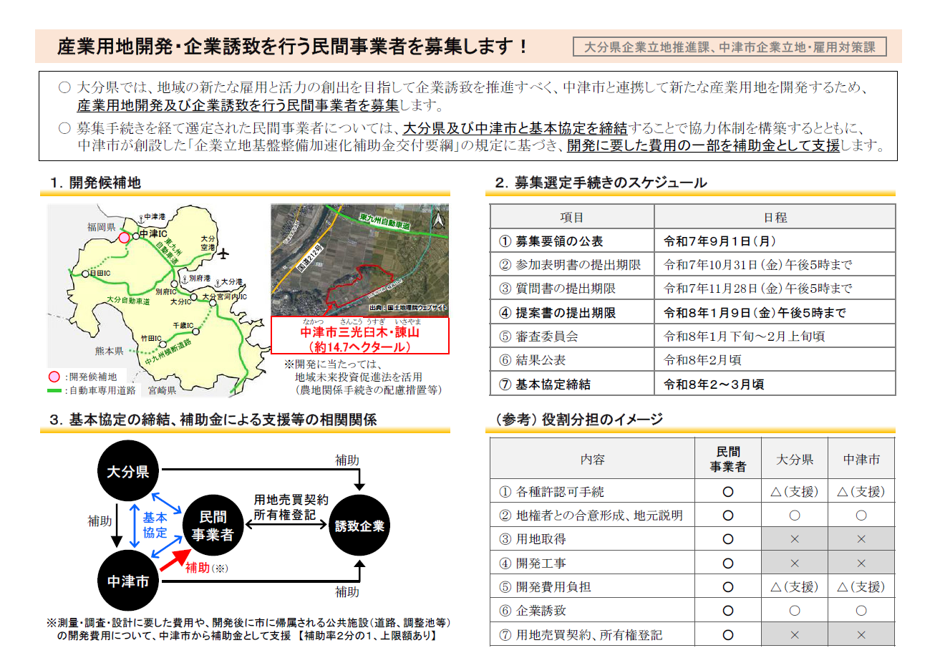The height and width of the screenshot is (658, 935).
Task: Click schedule header cell 項目
Action: point(572,217)
